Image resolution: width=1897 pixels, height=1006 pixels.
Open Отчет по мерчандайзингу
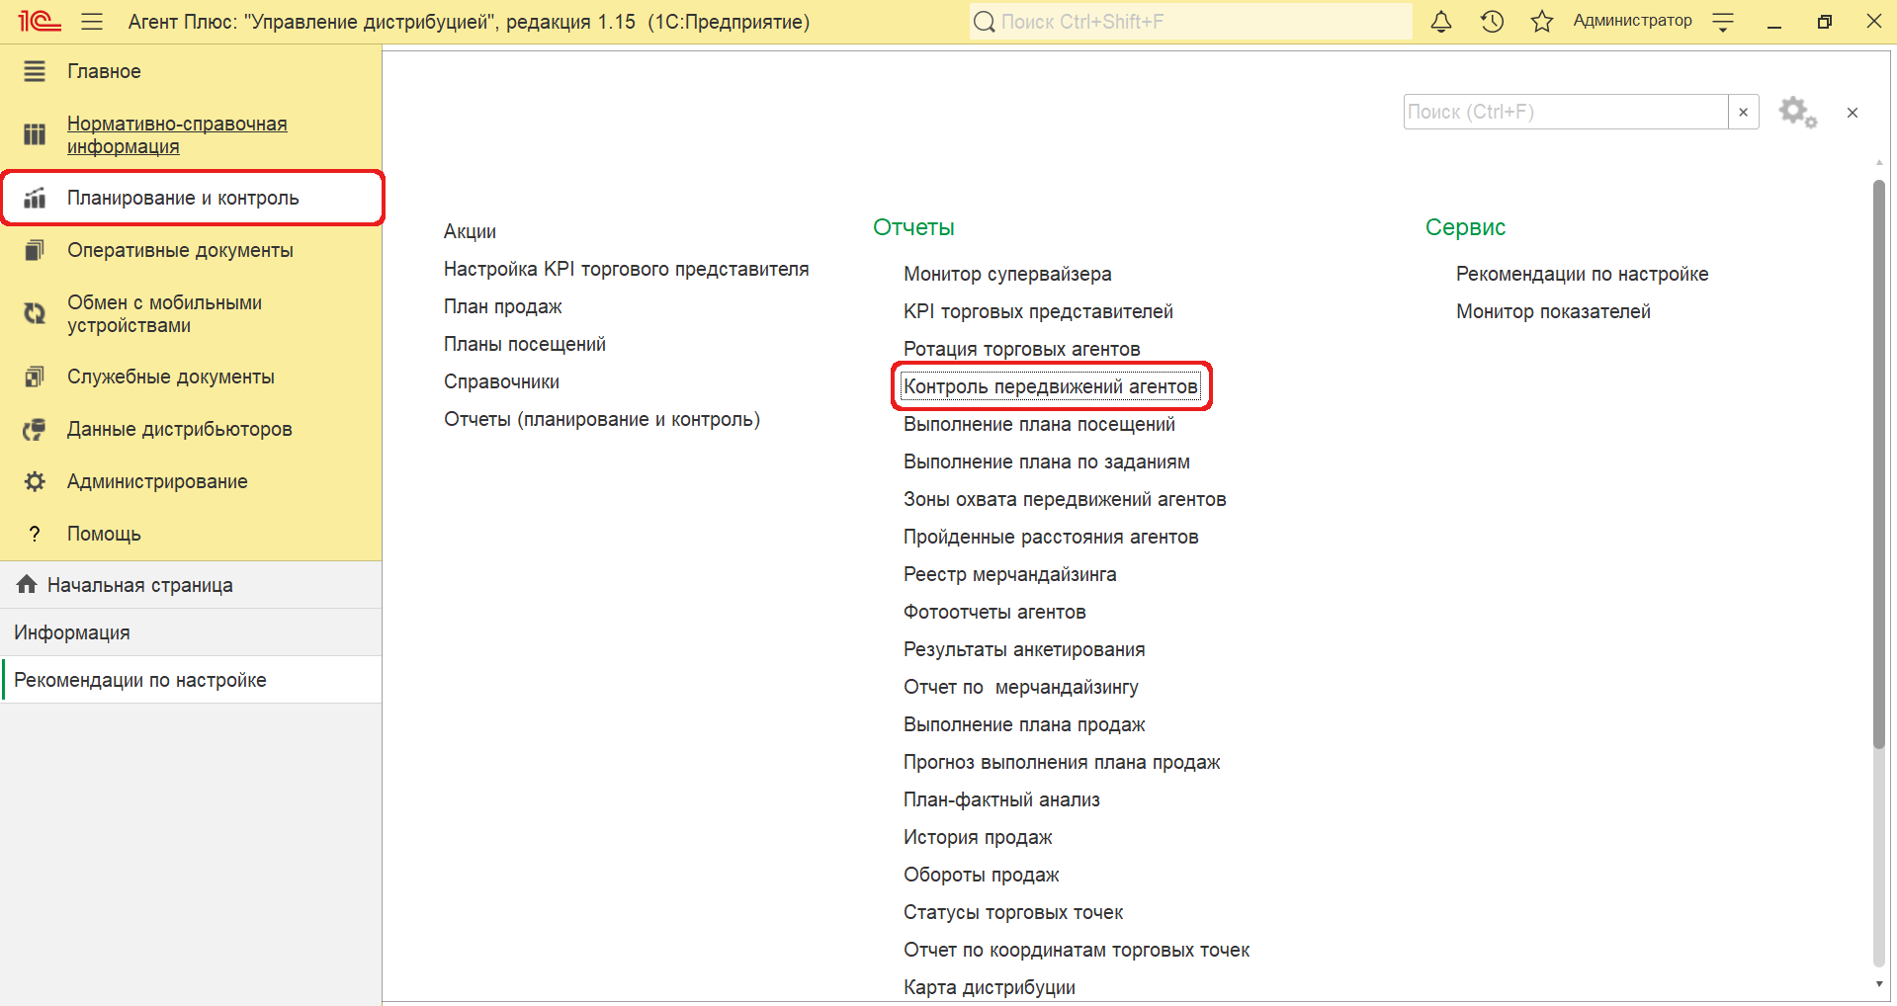[x=1020, y=687]
